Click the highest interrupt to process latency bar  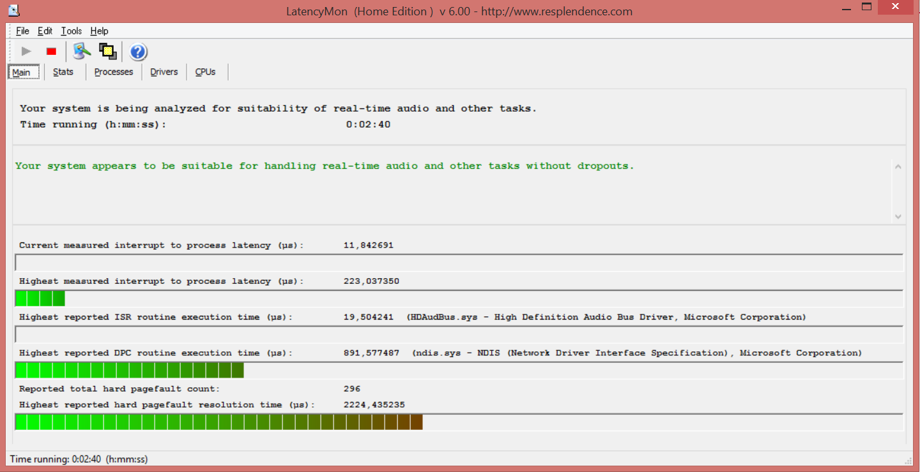pos(459,298)
